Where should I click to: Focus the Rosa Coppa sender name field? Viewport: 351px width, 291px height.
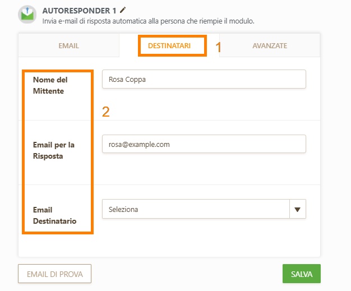click(x=204, y=79)
